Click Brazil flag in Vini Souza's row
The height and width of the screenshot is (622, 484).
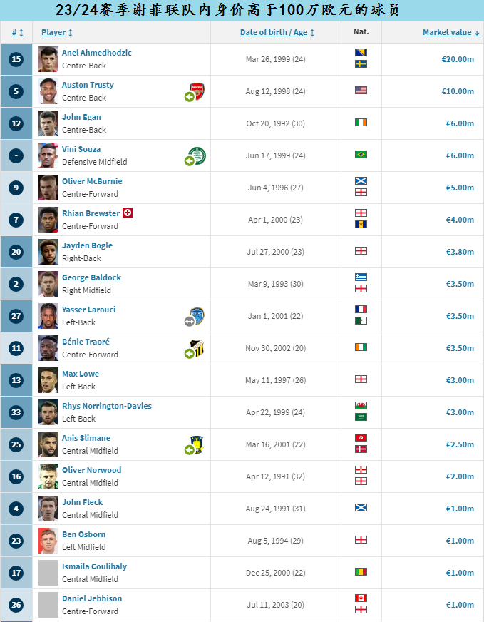361,155
